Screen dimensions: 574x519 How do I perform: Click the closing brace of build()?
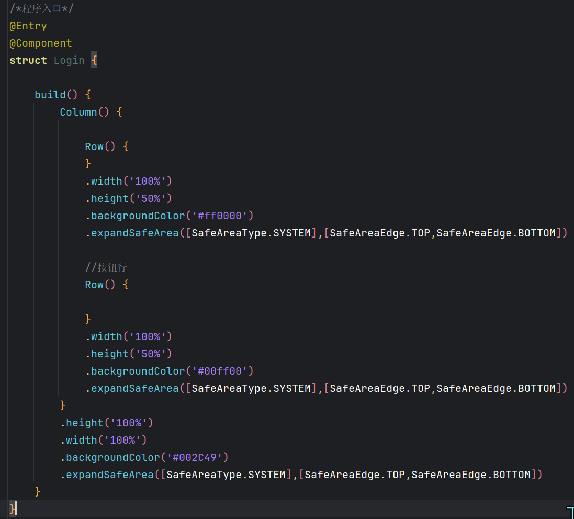pos(37,492)
